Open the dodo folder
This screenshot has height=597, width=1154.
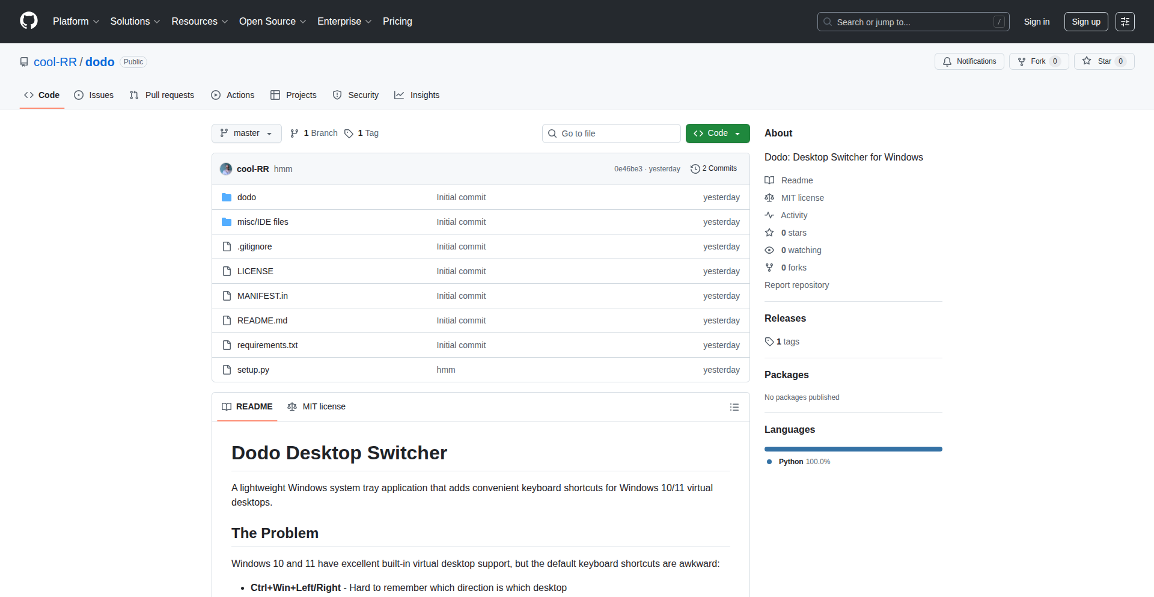pyautogui.click(x=246, y=197)
